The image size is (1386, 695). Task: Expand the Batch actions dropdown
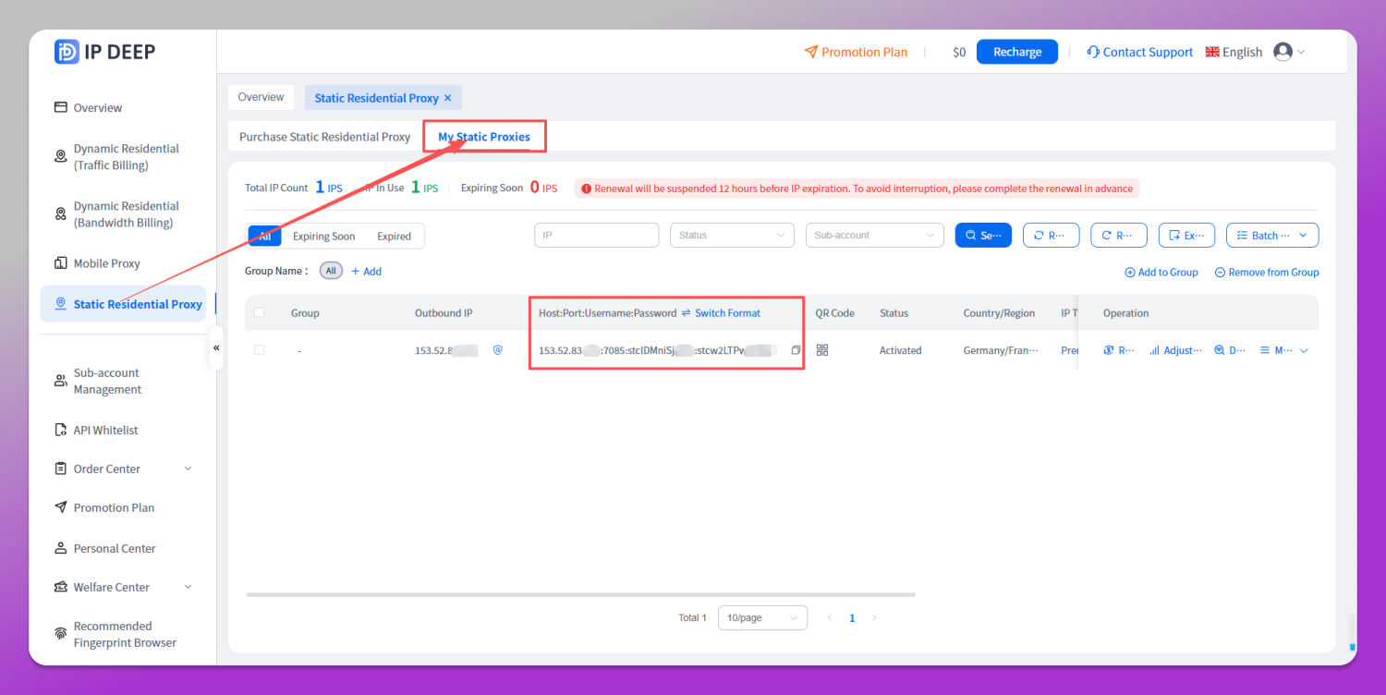(1272, 236)
